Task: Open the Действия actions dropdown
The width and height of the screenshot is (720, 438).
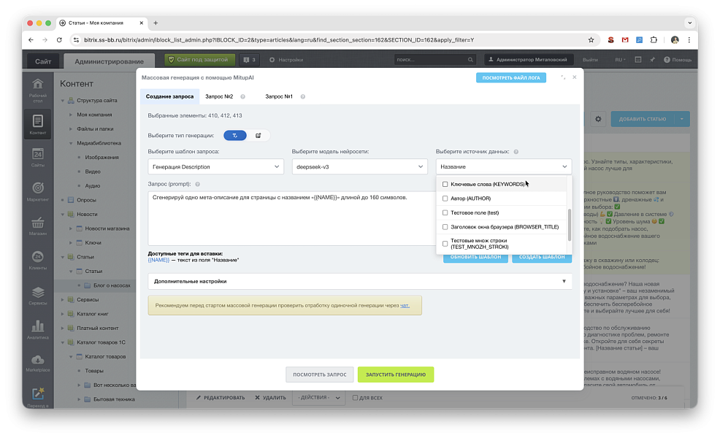Action: [318, 398]
